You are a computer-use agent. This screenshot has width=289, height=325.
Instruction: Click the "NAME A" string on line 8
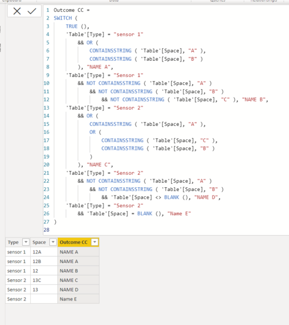pyautogui.click(x=98, y=67)
